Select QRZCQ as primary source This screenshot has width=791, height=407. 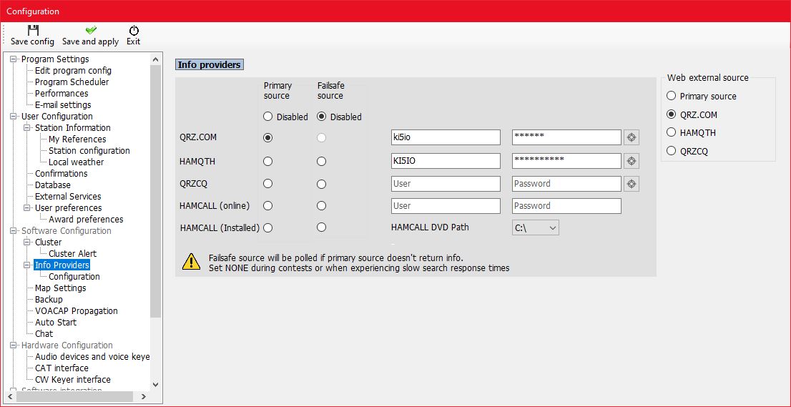pos(268,184)
